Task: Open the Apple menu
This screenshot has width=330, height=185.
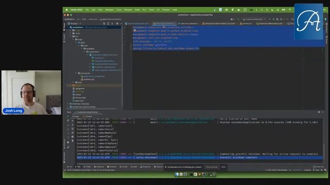Action: (x=67, y=10)
